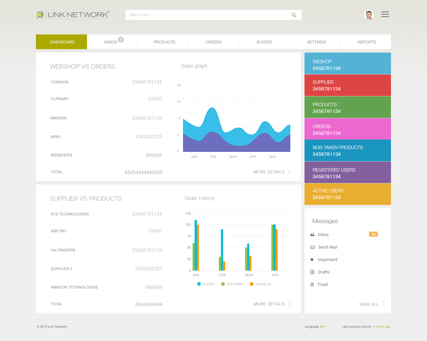427x341 pixels.
Task: Toggle the Placed legend color swatch
Action: point(199,284)
